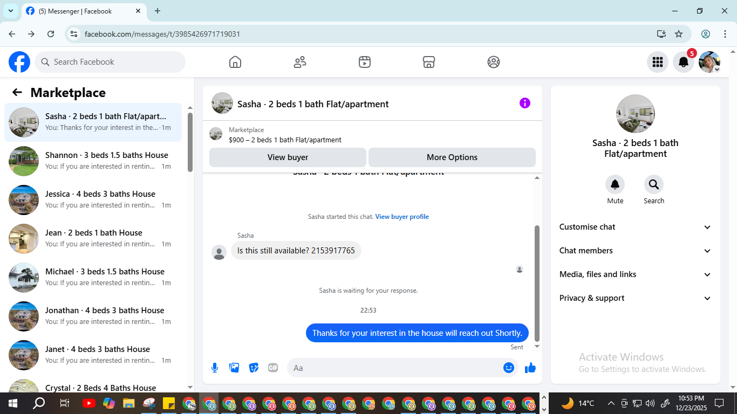Open YouTube from the taskbar
This screenshot has width=737, height=414.
[x=89, y=403]
